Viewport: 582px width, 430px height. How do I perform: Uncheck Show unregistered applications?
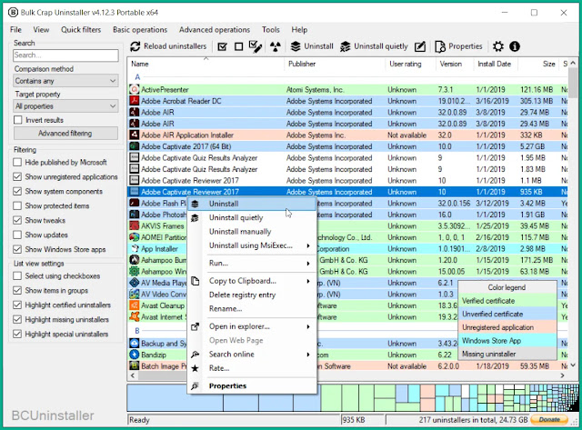click(x=17, y=176)
